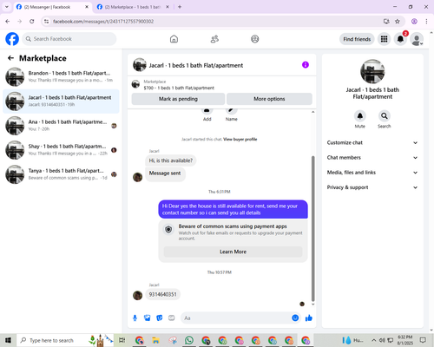Open the $700 Marketplace listing link
The image size is (434, 347).
click(179, 88)
